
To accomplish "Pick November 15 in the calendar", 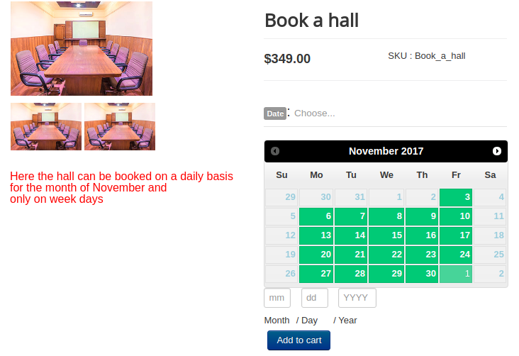I will point(386,235).
